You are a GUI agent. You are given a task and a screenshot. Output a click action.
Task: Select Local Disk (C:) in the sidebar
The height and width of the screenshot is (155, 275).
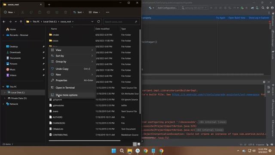pyautogui.click(x=23, y=93)
